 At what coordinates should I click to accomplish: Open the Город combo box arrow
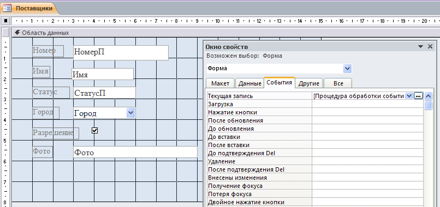click(x=131, y=113)
